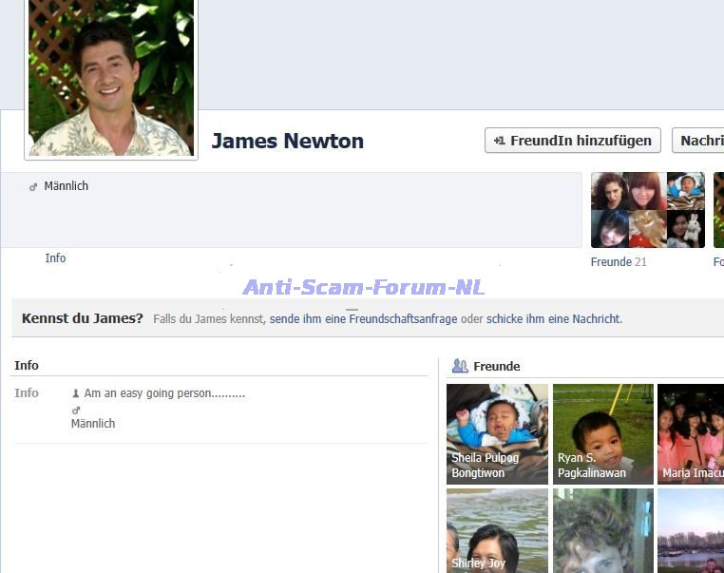Click the male symbol beside top Männlich
The image size is (724, 573).
(x=33, y=187)
